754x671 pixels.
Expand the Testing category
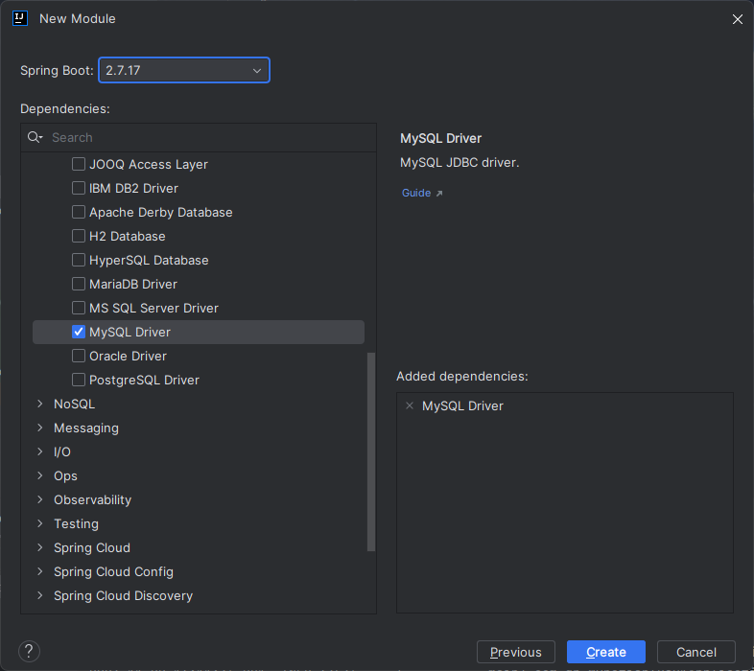coord(40,524)
